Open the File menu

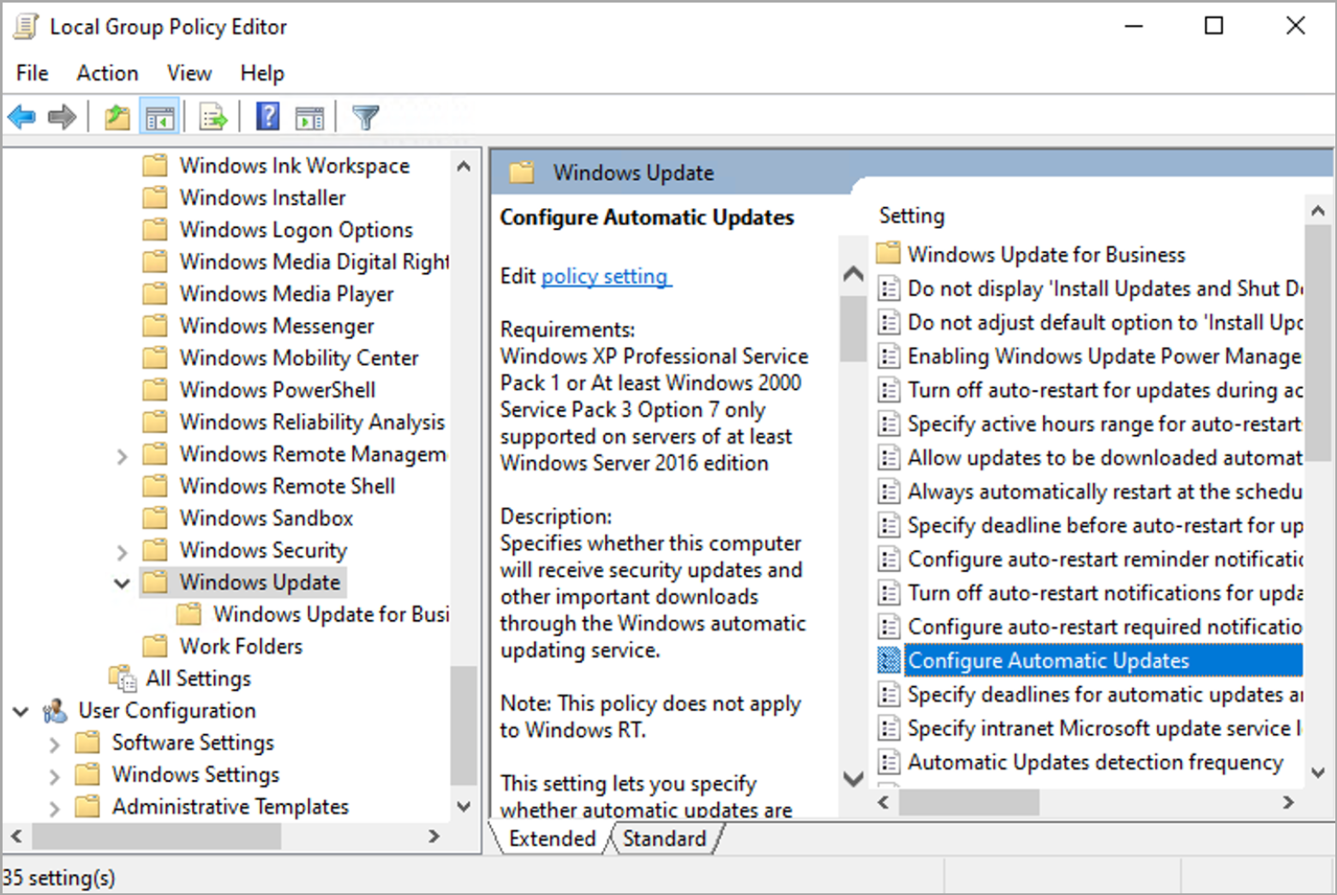coord(33,74)
